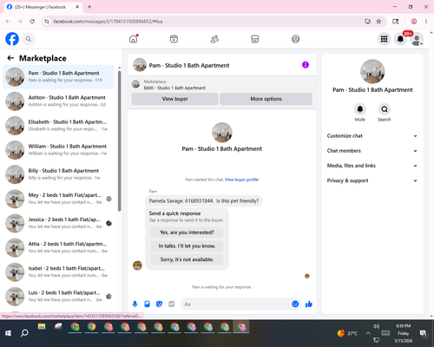Send a thumbs-up like
The height and width of the screenshot is (347, 434).
click(309, 304)
